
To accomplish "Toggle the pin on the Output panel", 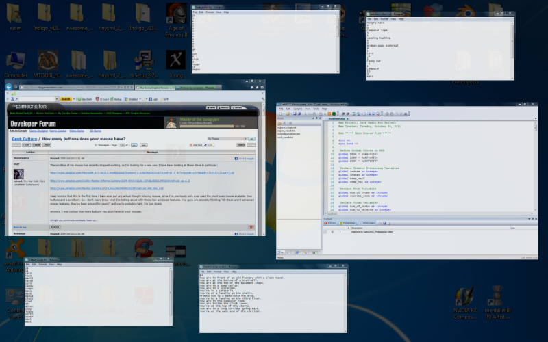I will coord(533,218).
